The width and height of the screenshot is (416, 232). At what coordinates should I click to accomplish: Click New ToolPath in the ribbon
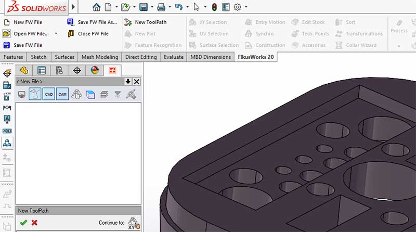pyautogui.click(x=146, y=22)
